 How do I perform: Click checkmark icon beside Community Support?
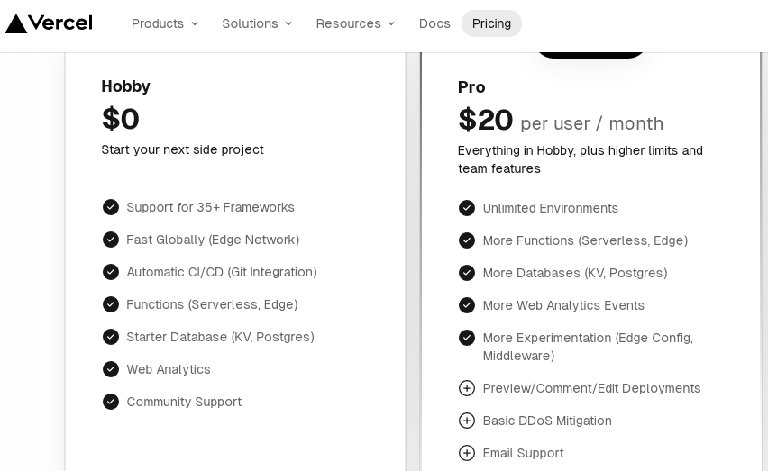111,402
